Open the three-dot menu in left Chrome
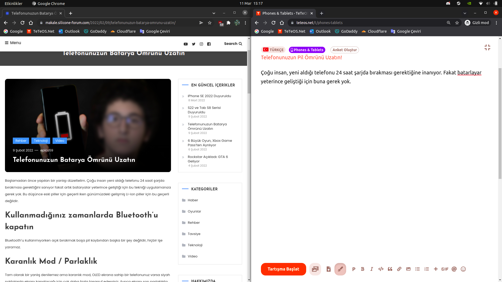The image size is (502, 282). pyautogui.click(x=245, y=23)
